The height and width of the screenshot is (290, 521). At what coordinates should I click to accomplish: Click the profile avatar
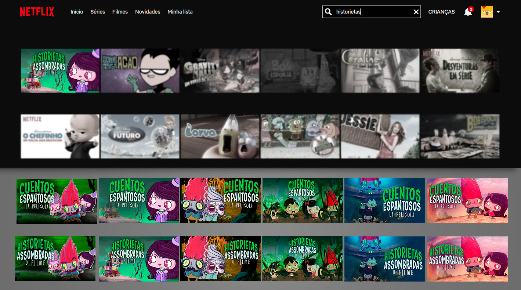[x=487, y=12]
